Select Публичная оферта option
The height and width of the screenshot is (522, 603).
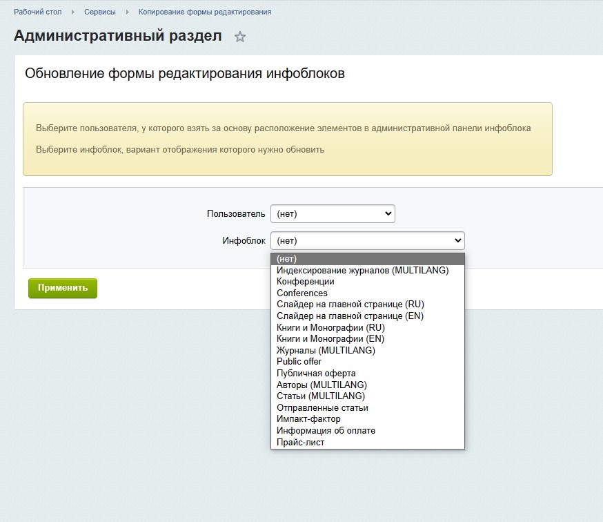(x=368, y=373)
